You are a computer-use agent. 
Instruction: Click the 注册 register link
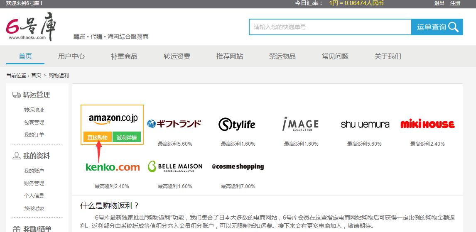(x=455, y=3)
